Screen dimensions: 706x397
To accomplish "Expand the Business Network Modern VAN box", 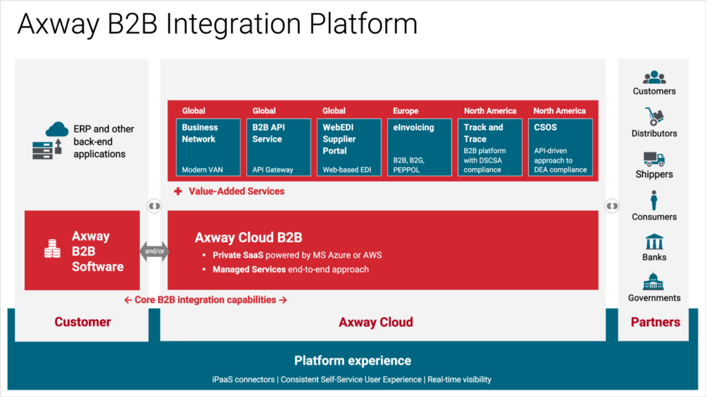I will pos(208,147).
